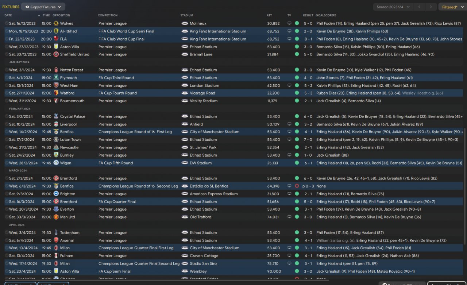The width and height of the screenshot is (467, 285).
Task: Click the Wolves club badge
Action: (x=56, y=23)
